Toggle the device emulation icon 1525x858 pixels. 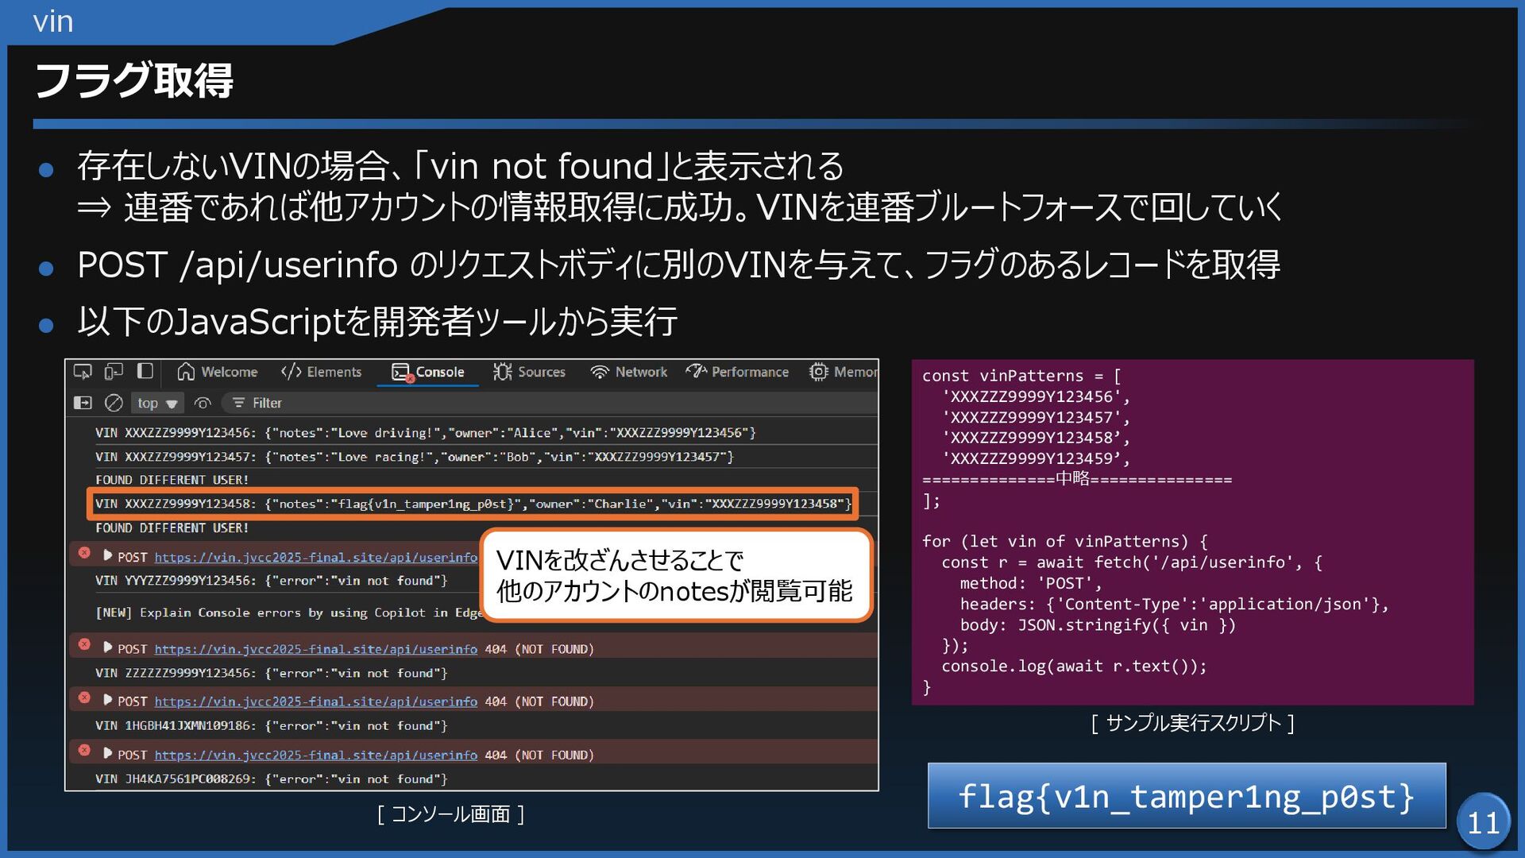tap(114, 372)
